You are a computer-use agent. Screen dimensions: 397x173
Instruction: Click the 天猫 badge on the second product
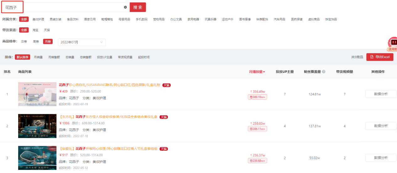[x=163, y=117]
